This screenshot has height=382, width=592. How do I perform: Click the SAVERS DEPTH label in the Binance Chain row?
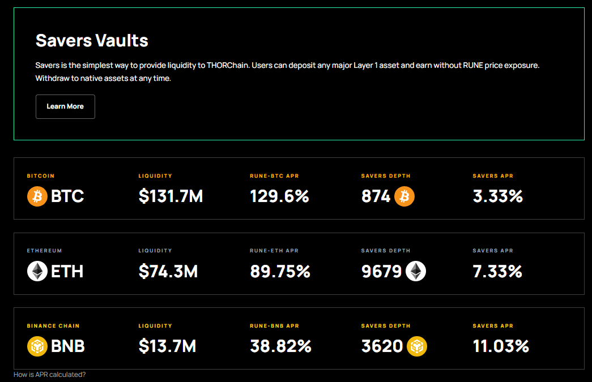click(x=385, y=326)
